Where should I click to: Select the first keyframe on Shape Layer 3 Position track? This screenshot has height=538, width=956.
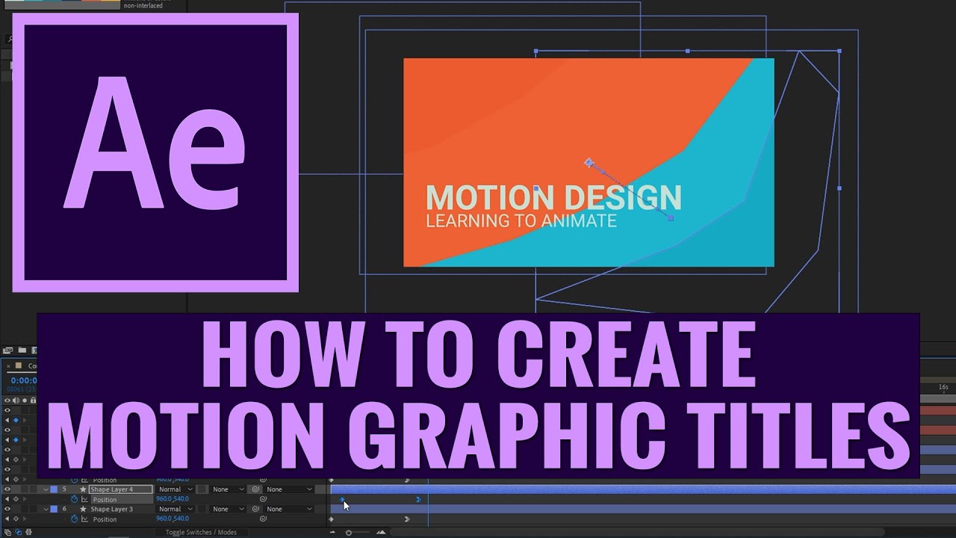pos(331,519)
